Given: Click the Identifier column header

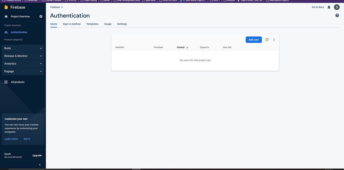Looking at the screenshot, I should tap(120, 47).
